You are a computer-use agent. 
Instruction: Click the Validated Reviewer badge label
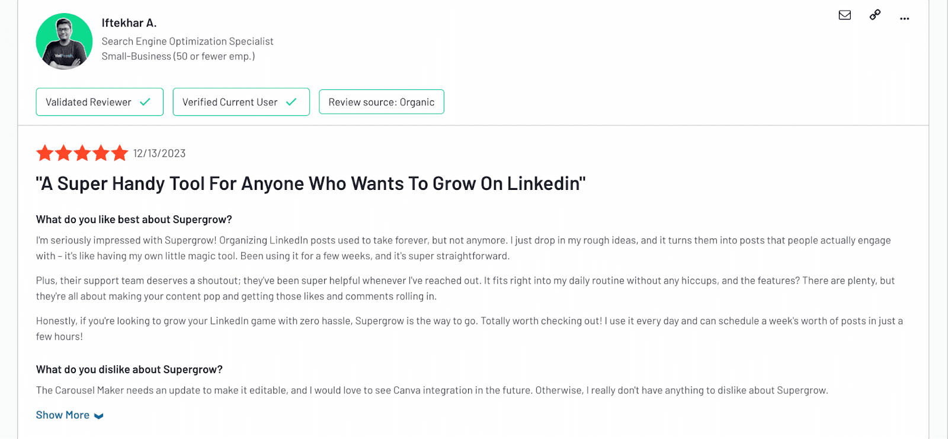(x=88, y=102)
